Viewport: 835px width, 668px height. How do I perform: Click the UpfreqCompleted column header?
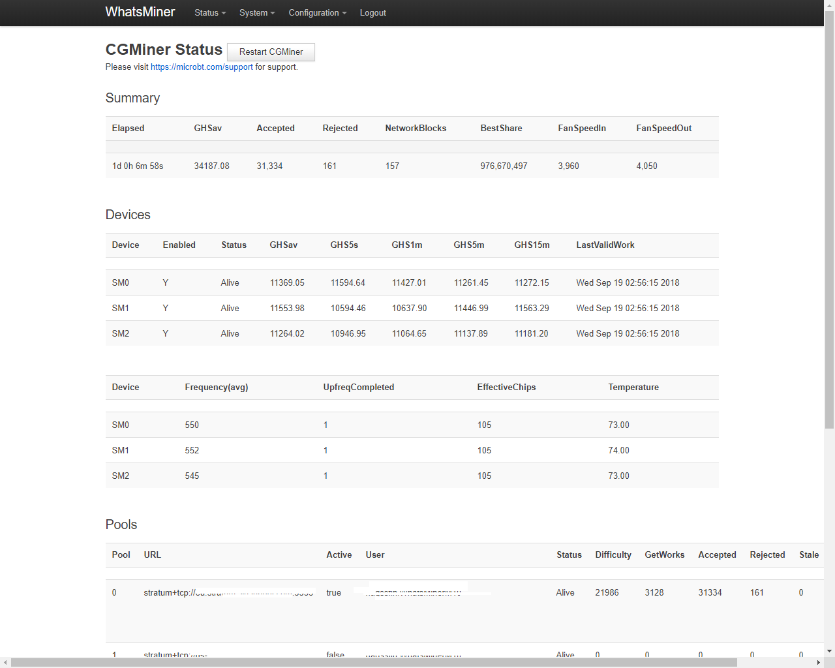pyautogui.click(x=359, y=387)
